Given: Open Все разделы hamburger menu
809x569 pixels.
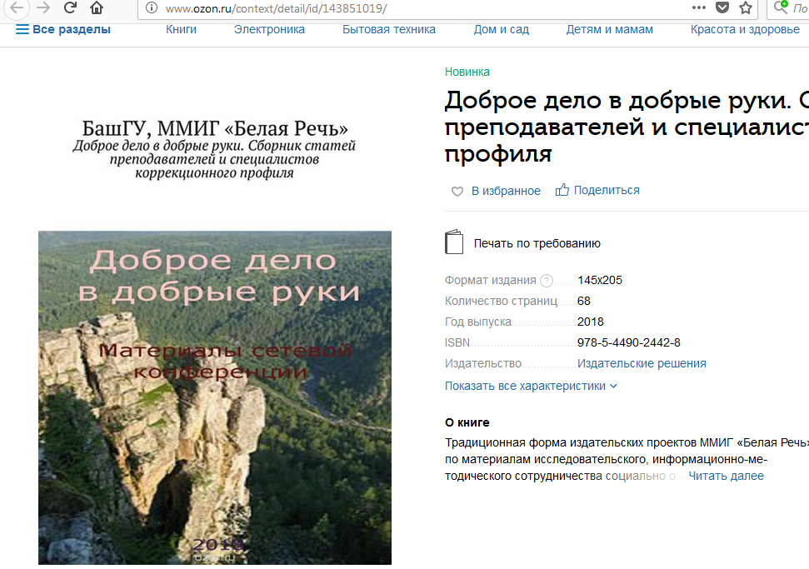Looking at the screenshot, I should 63,30.
